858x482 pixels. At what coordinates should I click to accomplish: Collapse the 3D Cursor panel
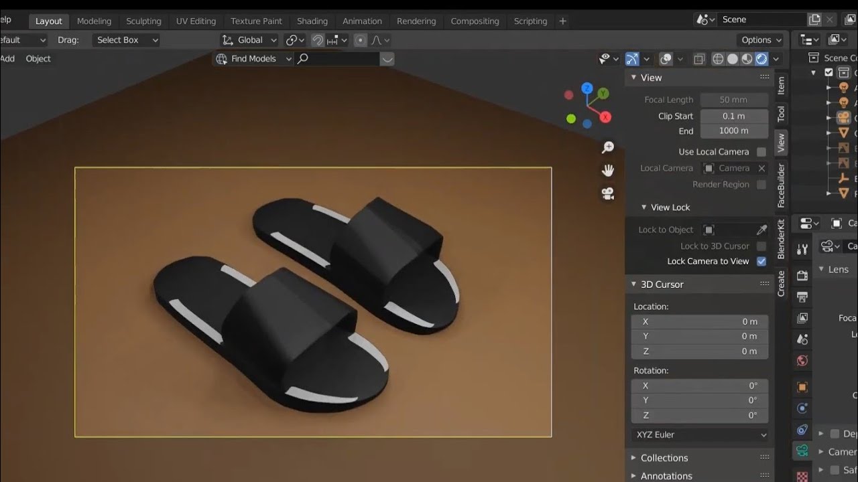tap(634, 285)
